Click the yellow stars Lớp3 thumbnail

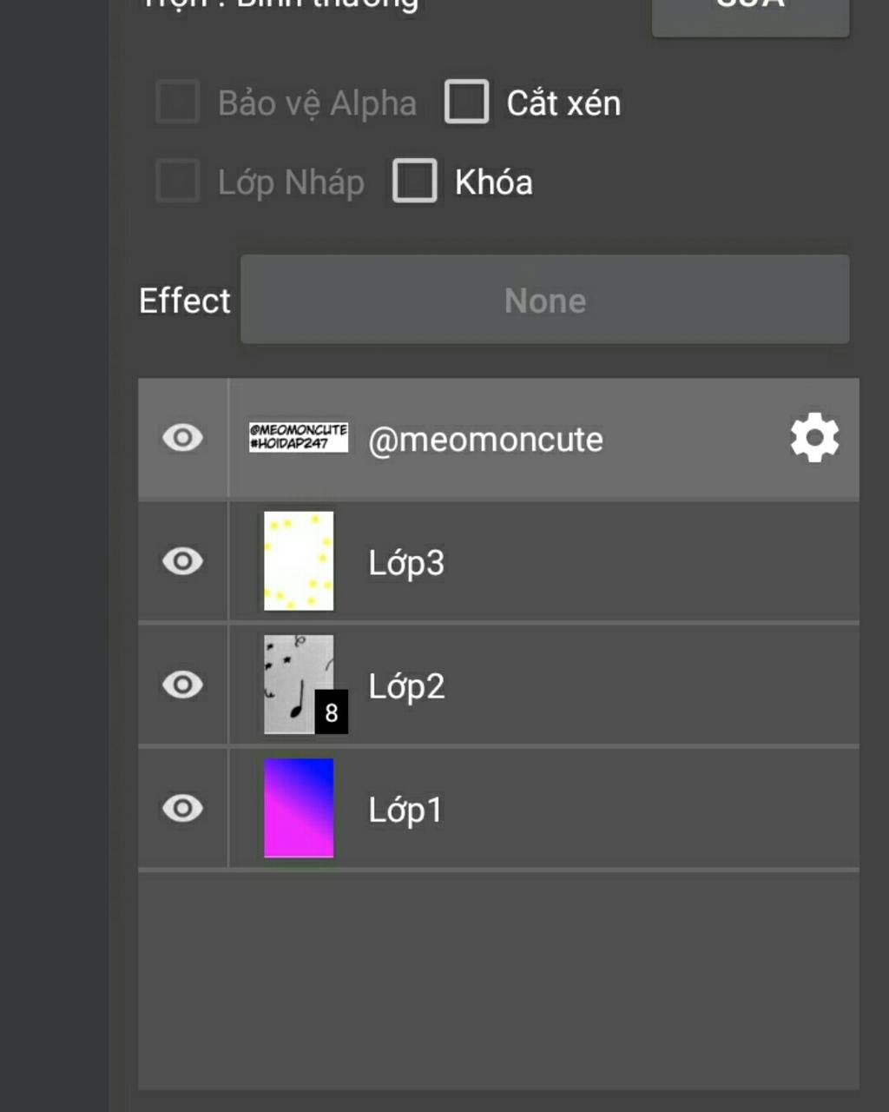click(299, 561)
